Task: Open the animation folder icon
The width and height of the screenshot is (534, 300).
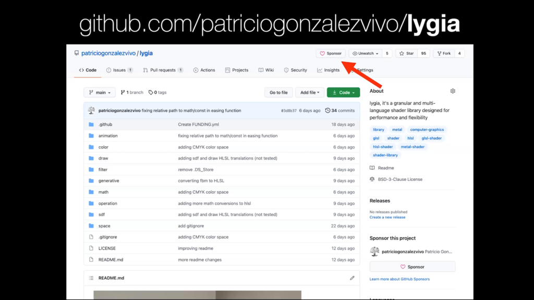Action: pyautogui.click(x=91, y=136)
